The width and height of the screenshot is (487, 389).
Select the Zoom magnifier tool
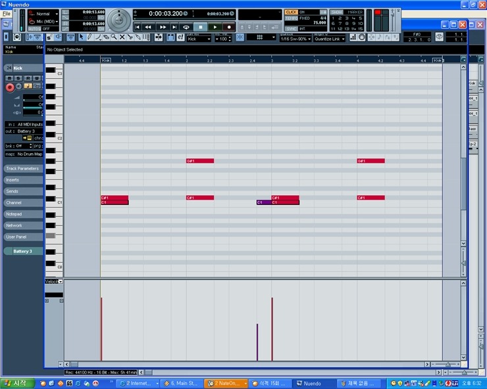coord(114,37)
